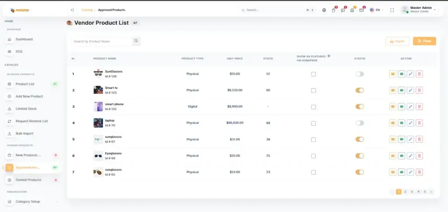Screen dimensions: 448x212
Task: Click the globe website icon in header
Action: pos(324,10)
